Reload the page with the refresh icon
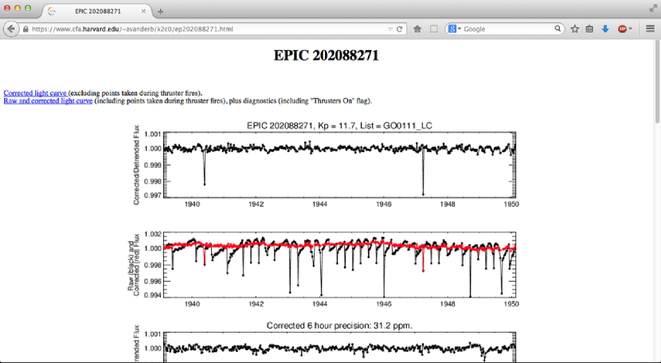The image size is (661, 363). [400, 29]
